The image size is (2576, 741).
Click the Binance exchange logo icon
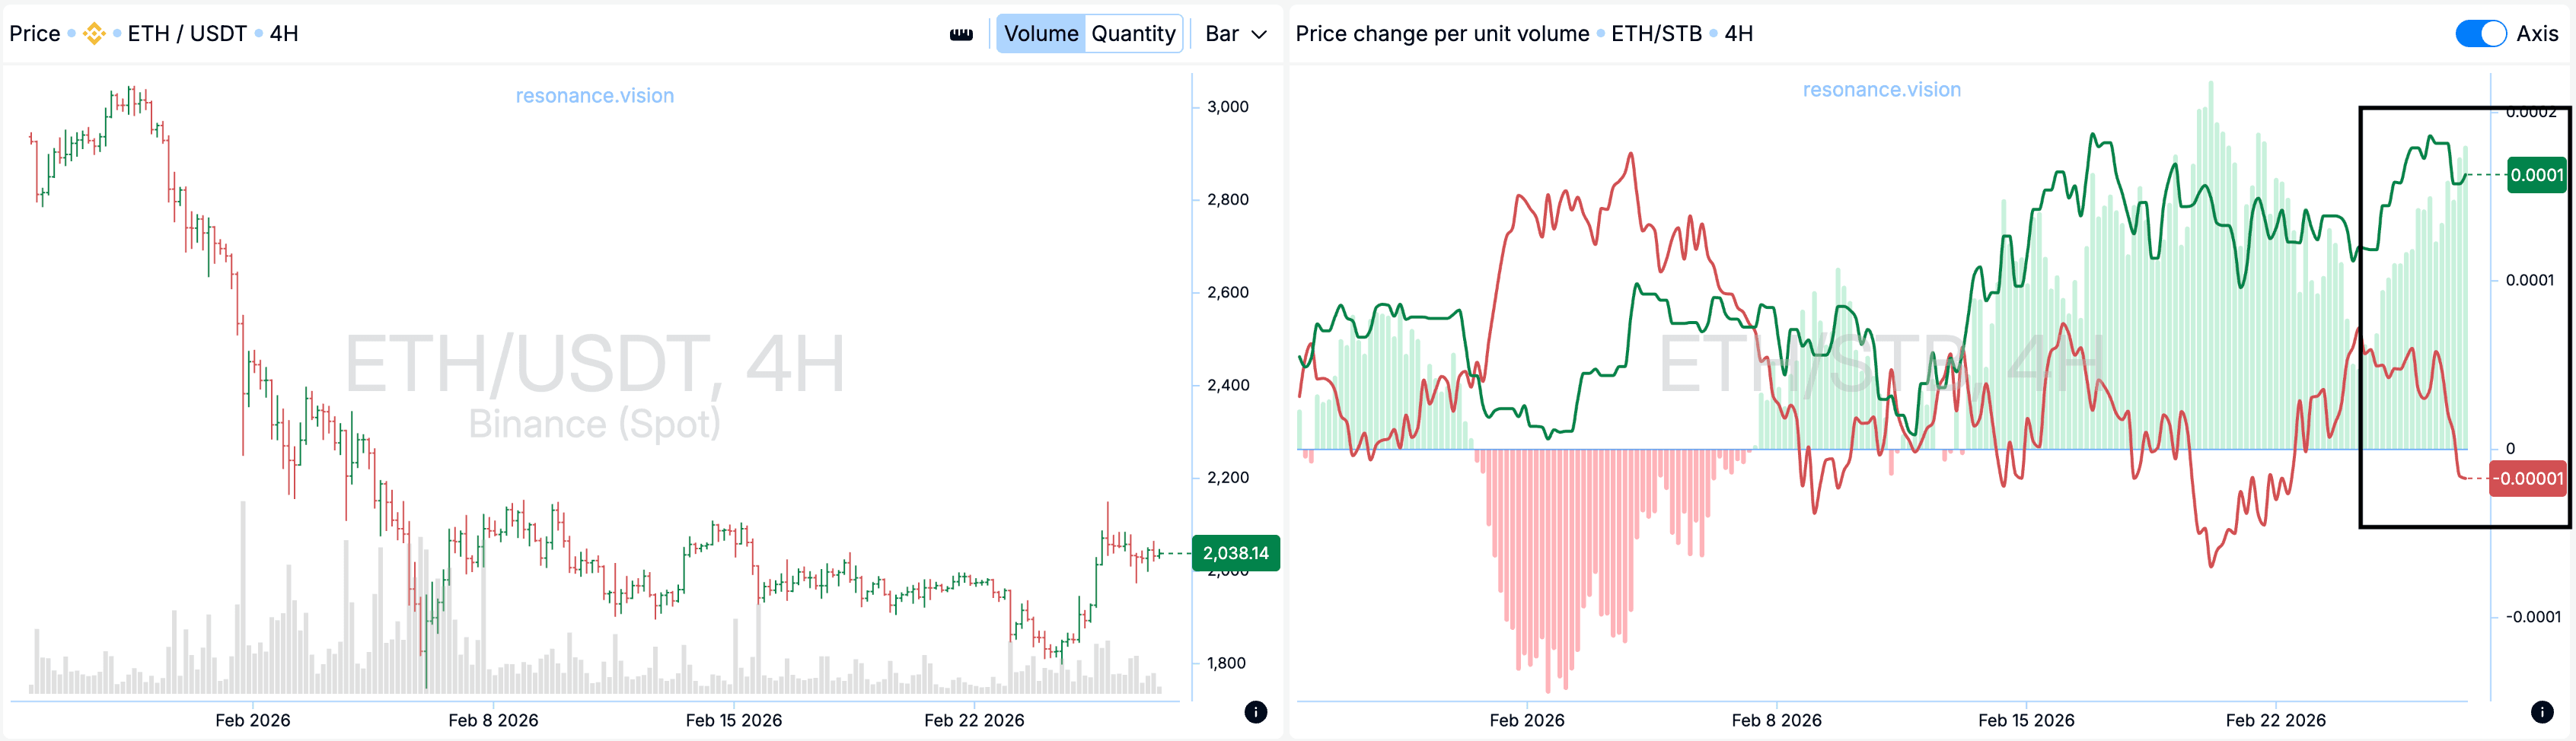[94, 34]
